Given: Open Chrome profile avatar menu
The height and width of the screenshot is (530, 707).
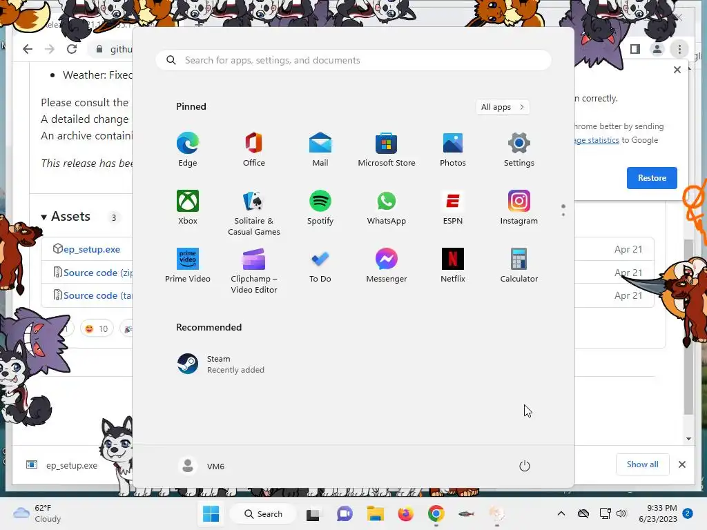Looking at the screenshot, I should tap(657, 49).
